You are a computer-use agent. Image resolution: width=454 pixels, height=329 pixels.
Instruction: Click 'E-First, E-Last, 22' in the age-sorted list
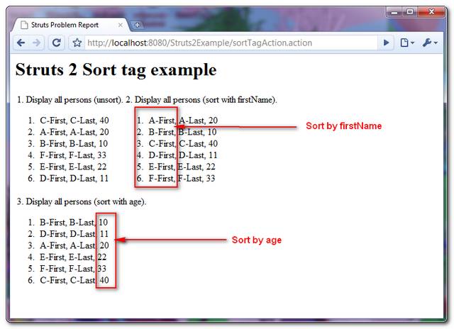[x=73, y=257]
